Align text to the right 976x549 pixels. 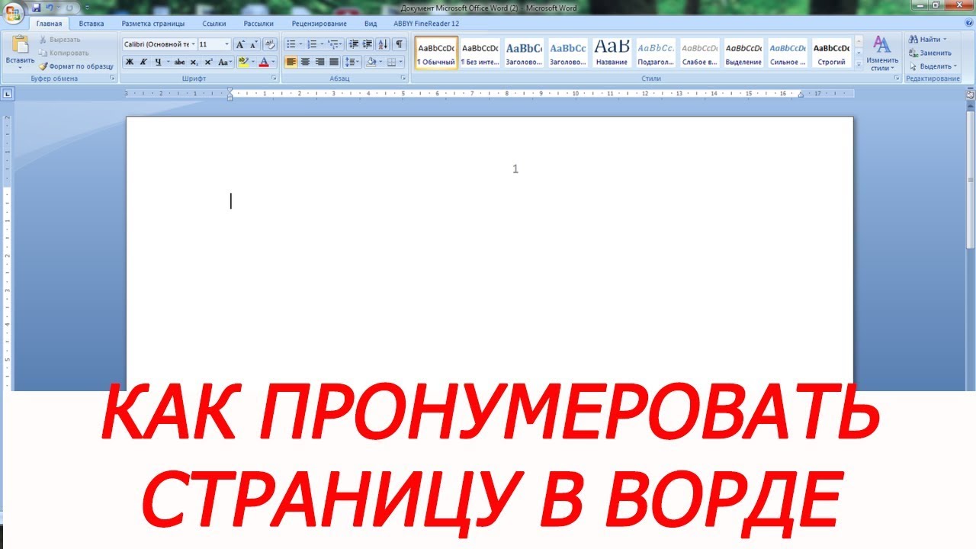[319, 63]
